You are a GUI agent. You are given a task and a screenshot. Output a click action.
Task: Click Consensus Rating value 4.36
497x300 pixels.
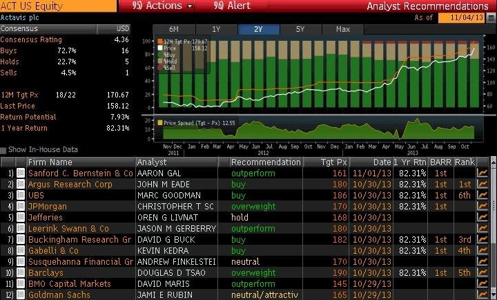click(121, 39)
